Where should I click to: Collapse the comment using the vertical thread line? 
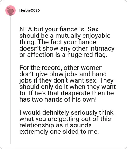click(x=10, y=79)
